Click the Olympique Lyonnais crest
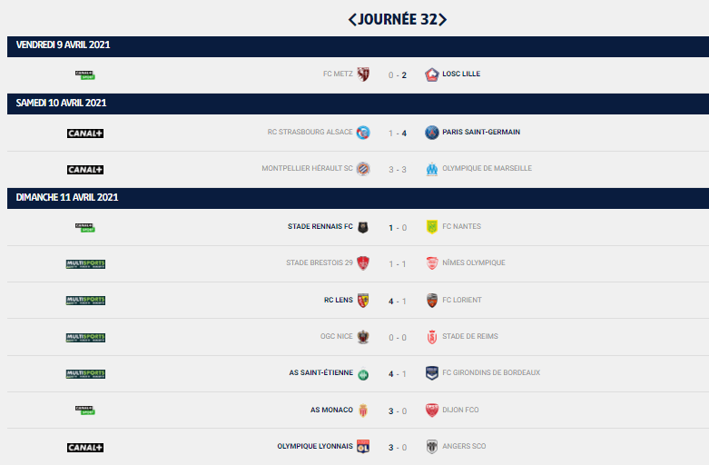 point(363,447)
